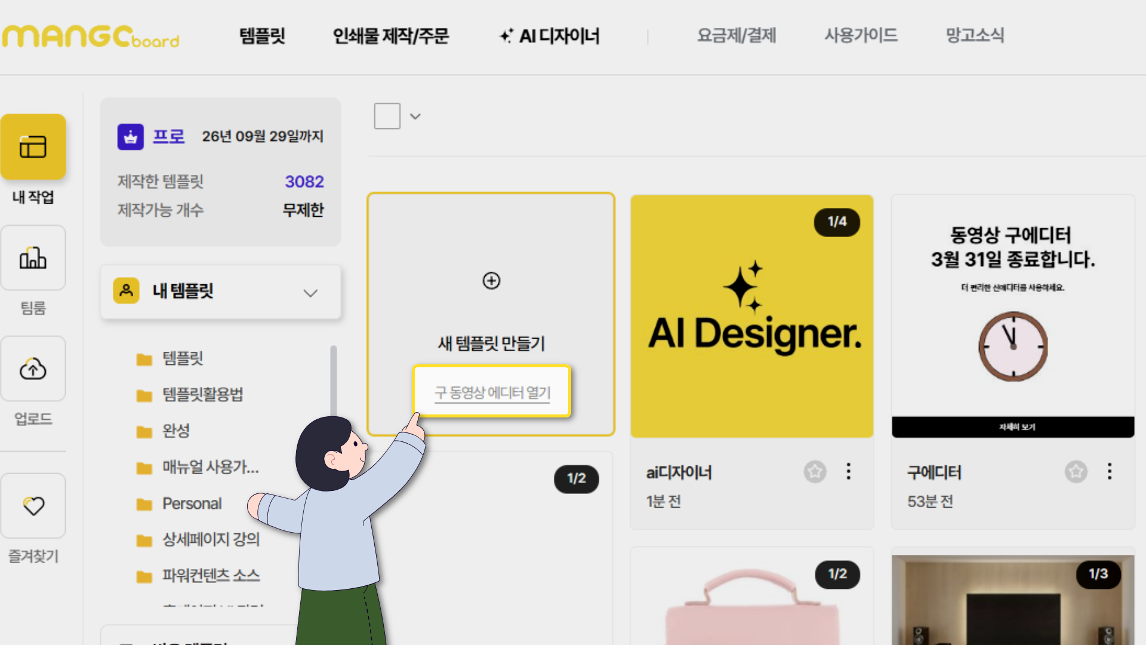Viewport: 1146px width, 645px height.
Task: Open the 망고소식 menu
Action: click(975, 35)
